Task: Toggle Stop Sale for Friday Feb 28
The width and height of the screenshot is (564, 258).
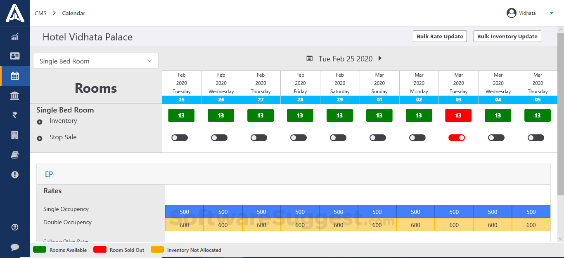Action: pyautogui.click(x=299, y=138)
